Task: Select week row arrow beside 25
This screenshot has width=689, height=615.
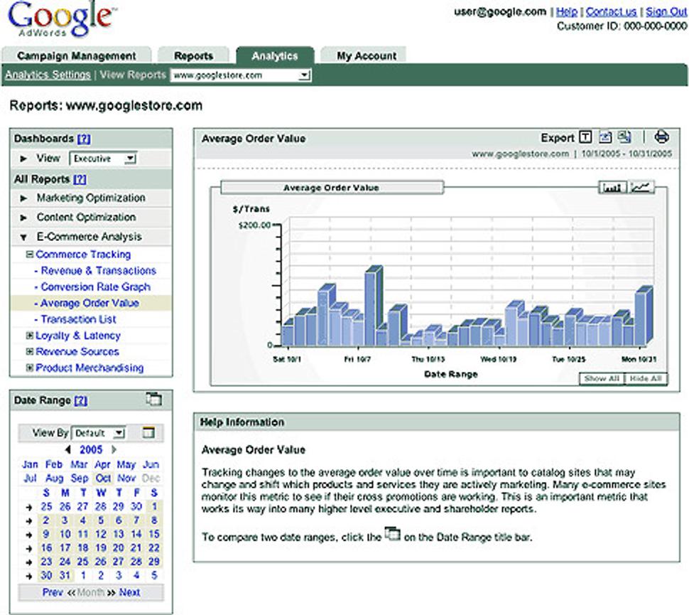Action: [29, 507]
